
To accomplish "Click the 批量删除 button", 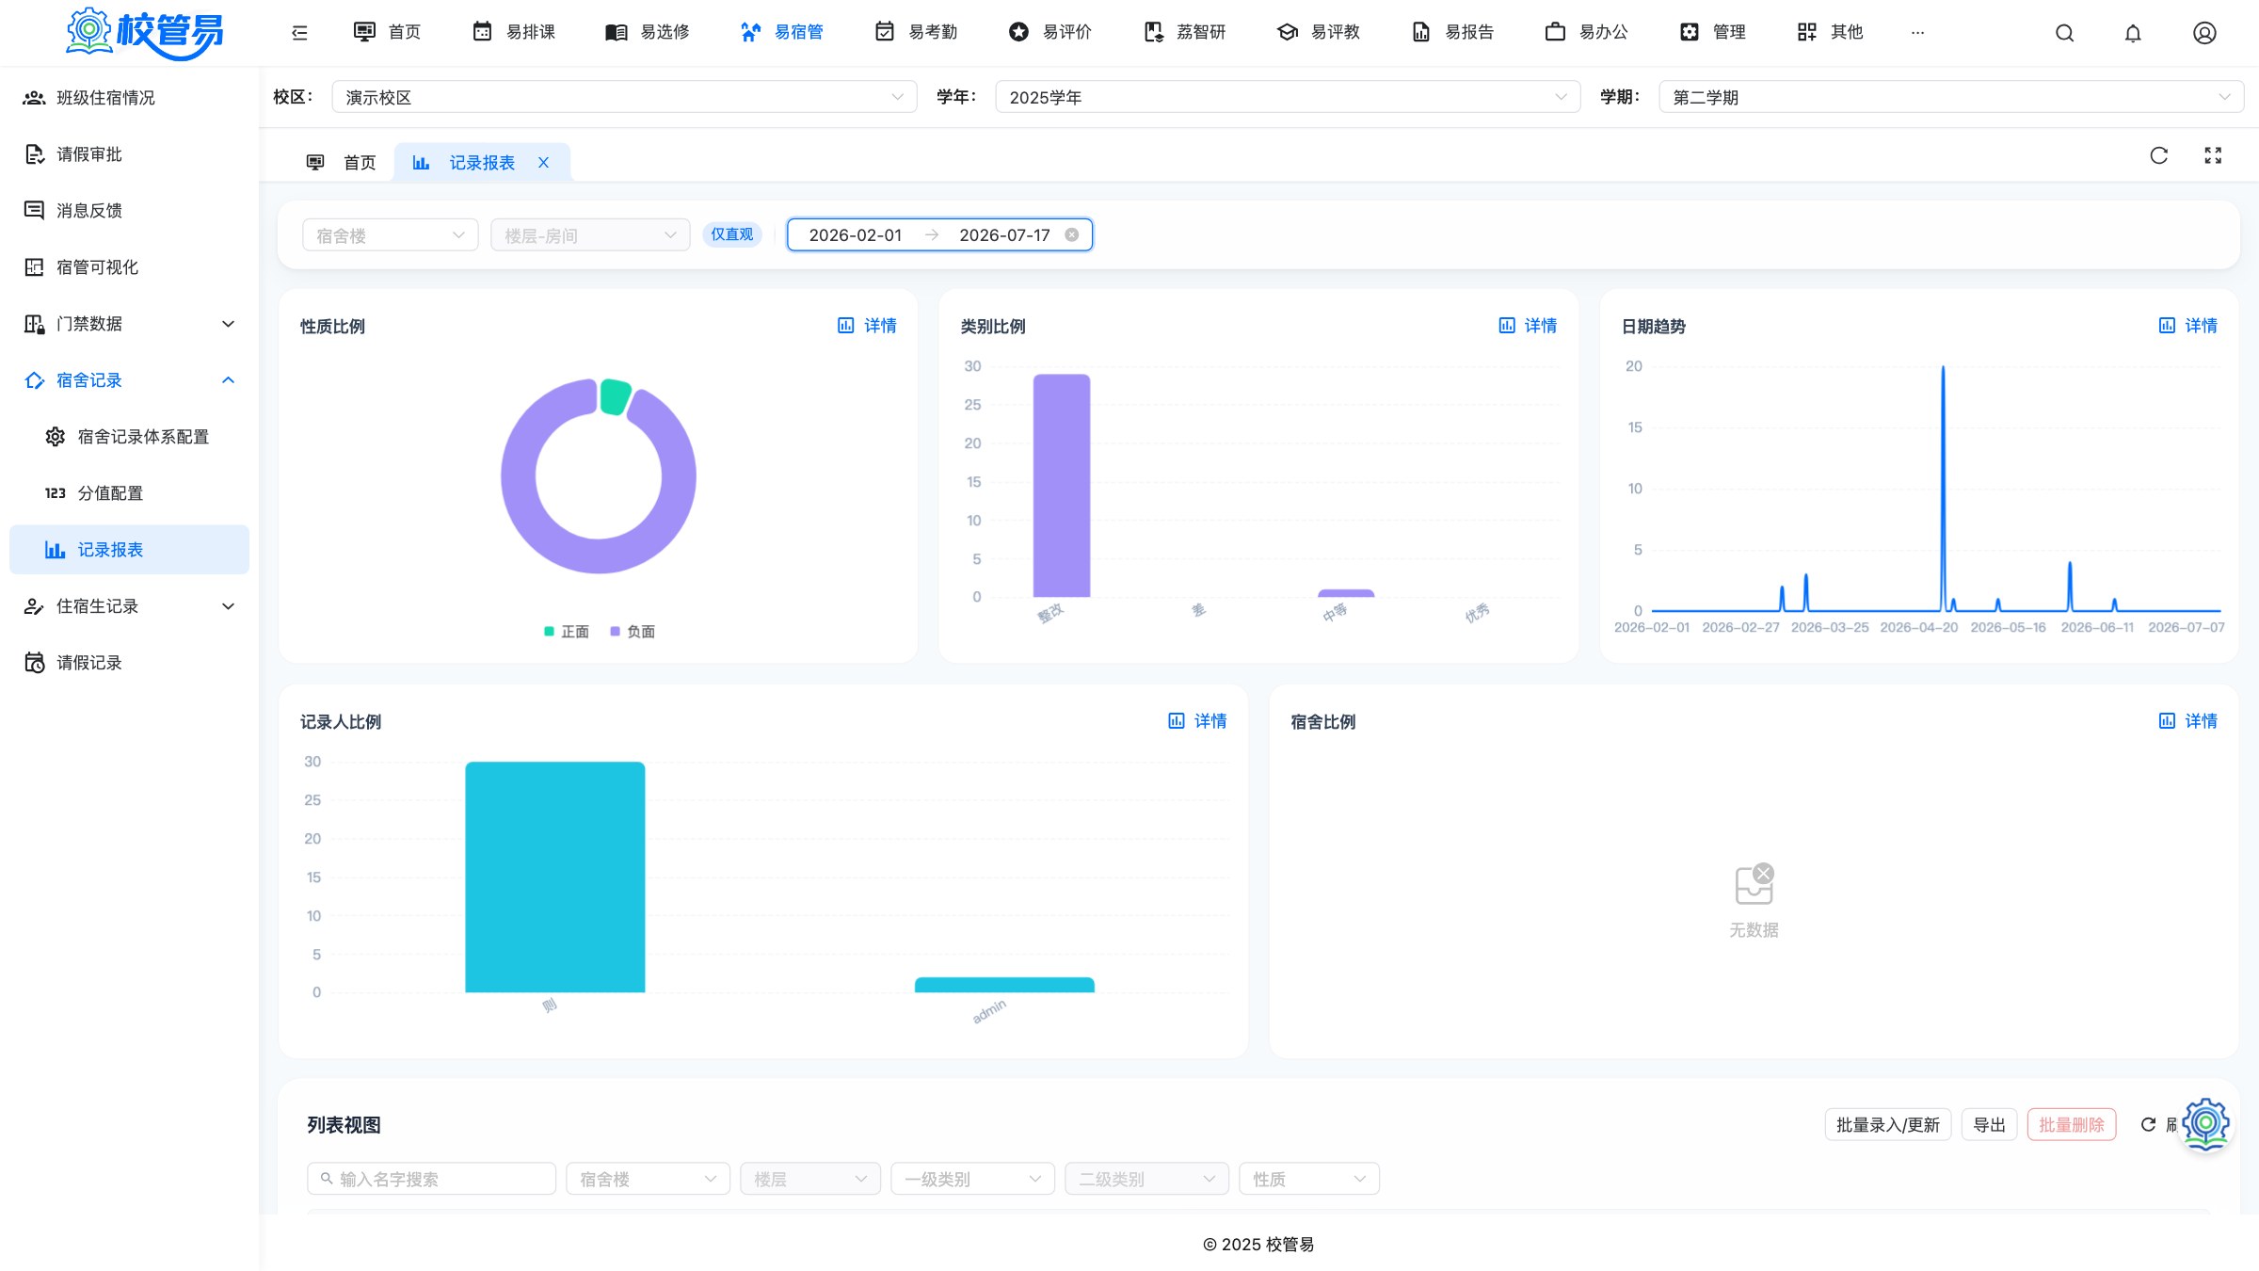I will (2071, 1124).
